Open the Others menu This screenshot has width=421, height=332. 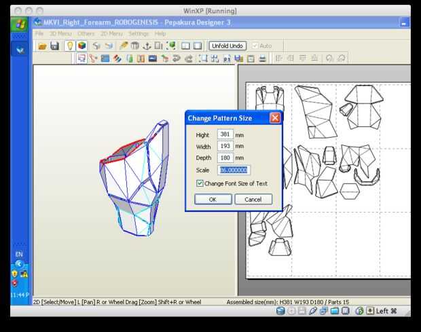pyautogui.click(x=86, y=33)
